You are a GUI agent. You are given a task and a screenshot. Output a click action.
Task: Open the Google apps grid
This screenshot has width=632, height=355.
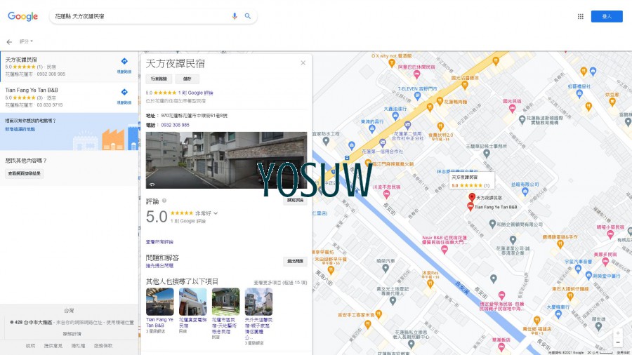coord(580,16)
